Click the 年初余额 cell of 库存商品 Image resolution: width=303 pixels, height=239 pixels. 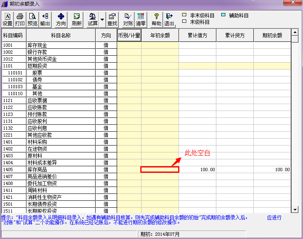tap(160, 169)
